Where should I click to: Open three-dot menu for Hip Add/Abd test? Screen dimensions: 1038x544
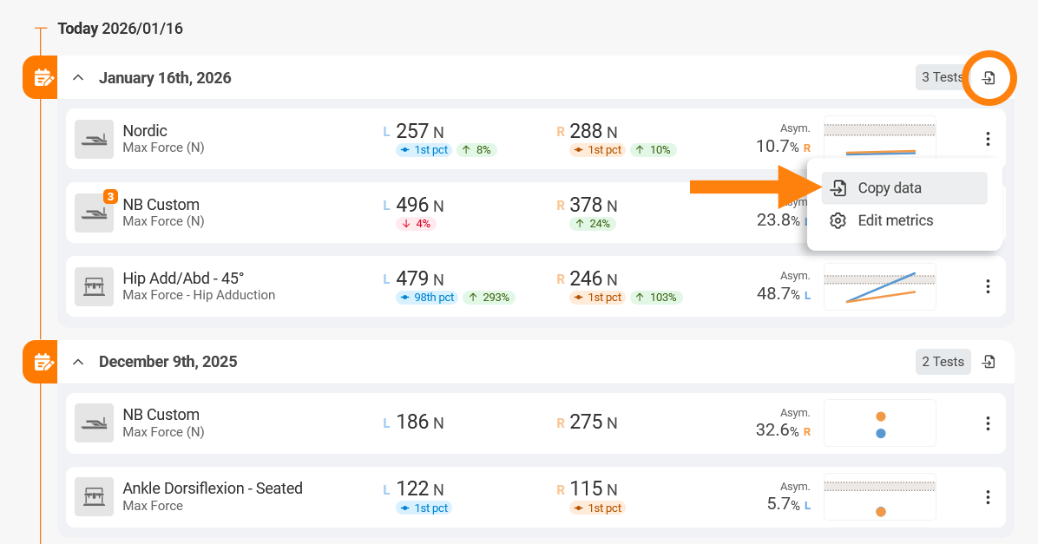click(x=987, y=286)
